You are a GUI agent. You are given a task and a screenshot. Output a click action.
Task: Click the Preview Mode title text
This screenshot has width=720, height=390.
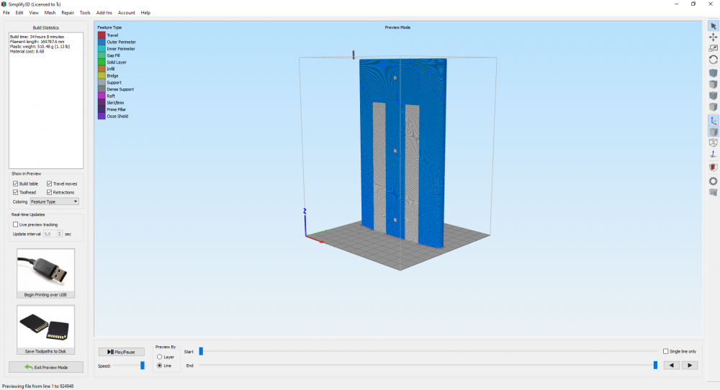(397, 27)
